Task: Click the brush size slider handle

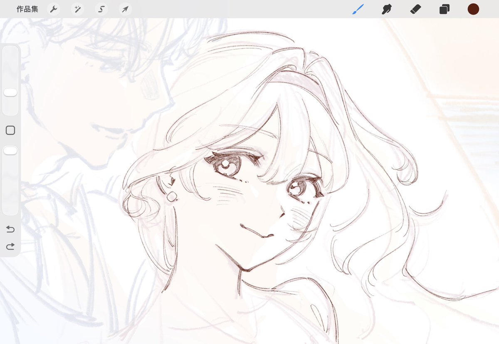Action: [10, 92]
